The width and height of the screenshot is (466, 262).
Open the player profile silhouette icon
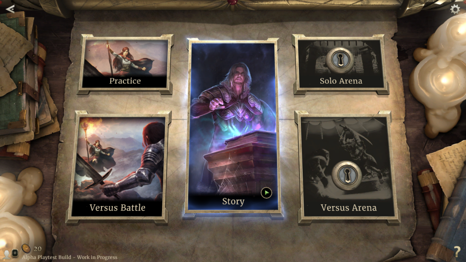[6, 254]
